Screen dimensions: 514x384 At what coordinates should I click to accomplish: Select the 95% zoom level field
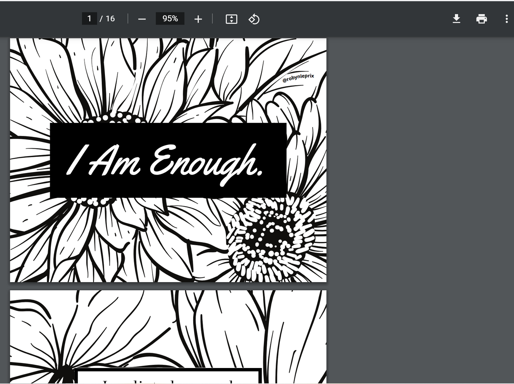170,18
